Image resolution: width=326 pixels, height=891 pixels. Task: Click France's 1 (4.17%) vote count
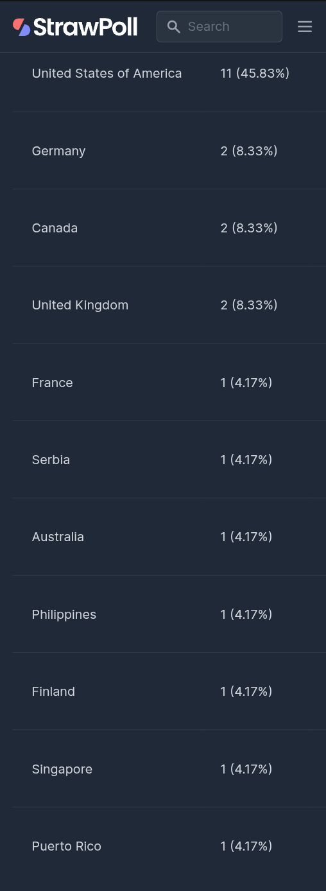[x=246, y=383]
